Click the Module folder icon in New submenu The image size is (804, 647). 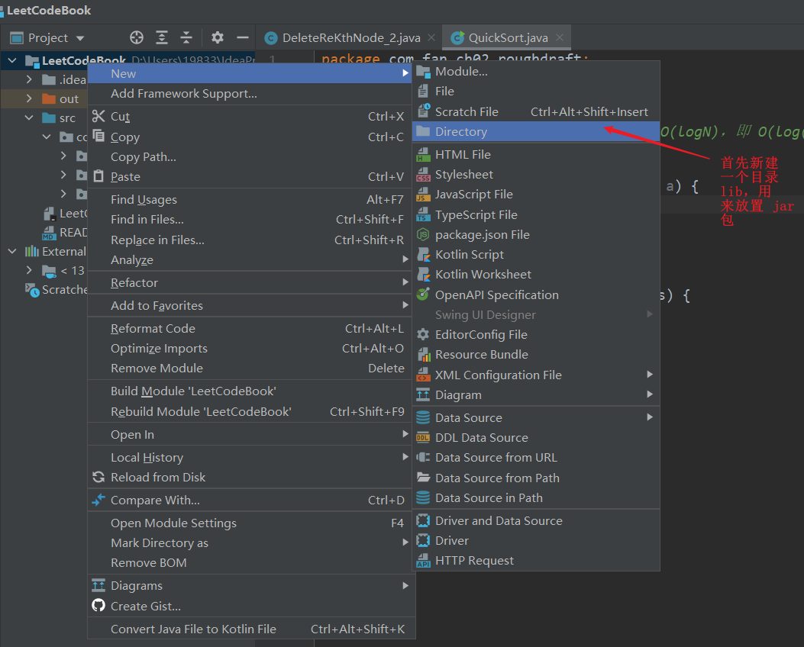click(x=423, y=72)
